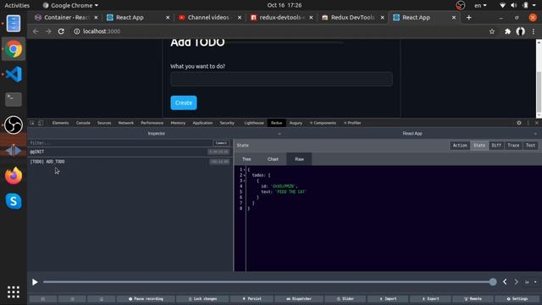Switch to State view tab
This screenshot has height=305, width=542.
point(479,146)
